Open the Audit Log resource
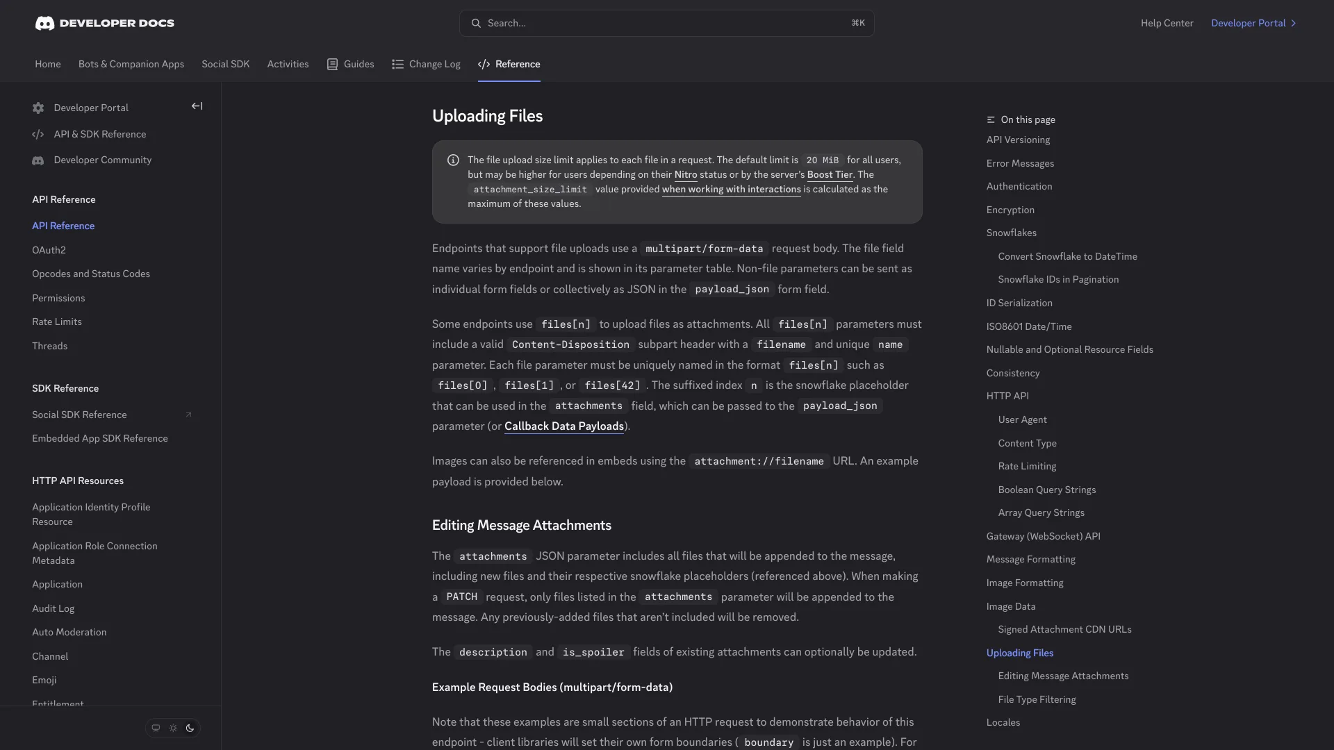Screen dimensions: 1334x750 pos(53,608)
